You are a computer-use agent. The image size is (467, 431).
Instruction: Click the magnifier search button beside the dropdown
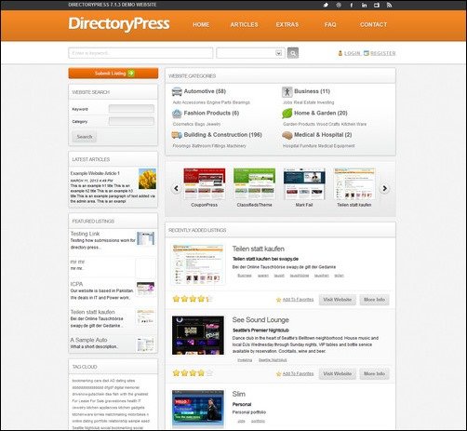click(x=293, y=53)
